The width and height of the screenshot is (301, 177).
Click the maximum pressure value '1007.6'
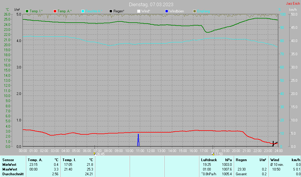[x=227, y=169]
